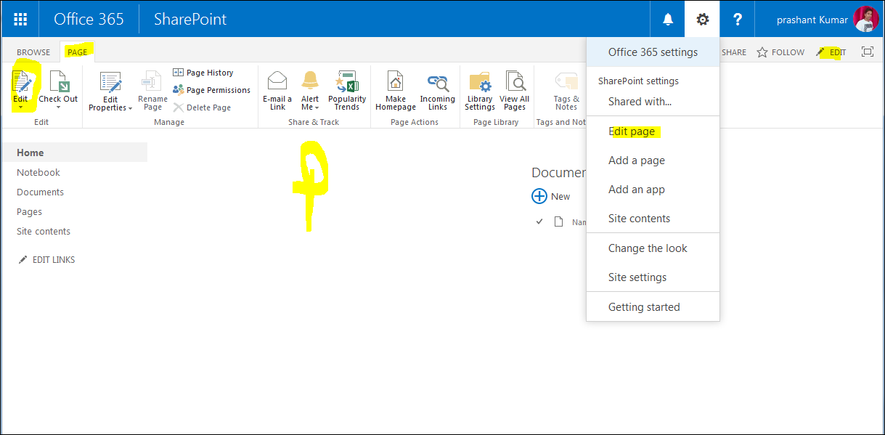The width and height of the screenshot is (885, 435).
Task: Expand Alert Me dropdown arrow
Action: coord(317,108)
